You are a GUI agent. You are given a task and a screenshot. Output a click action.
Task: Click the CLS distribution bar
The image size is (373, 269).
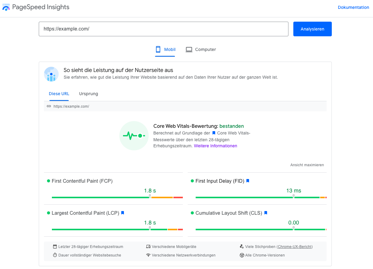pyautogui.click(x=261, y=229)
